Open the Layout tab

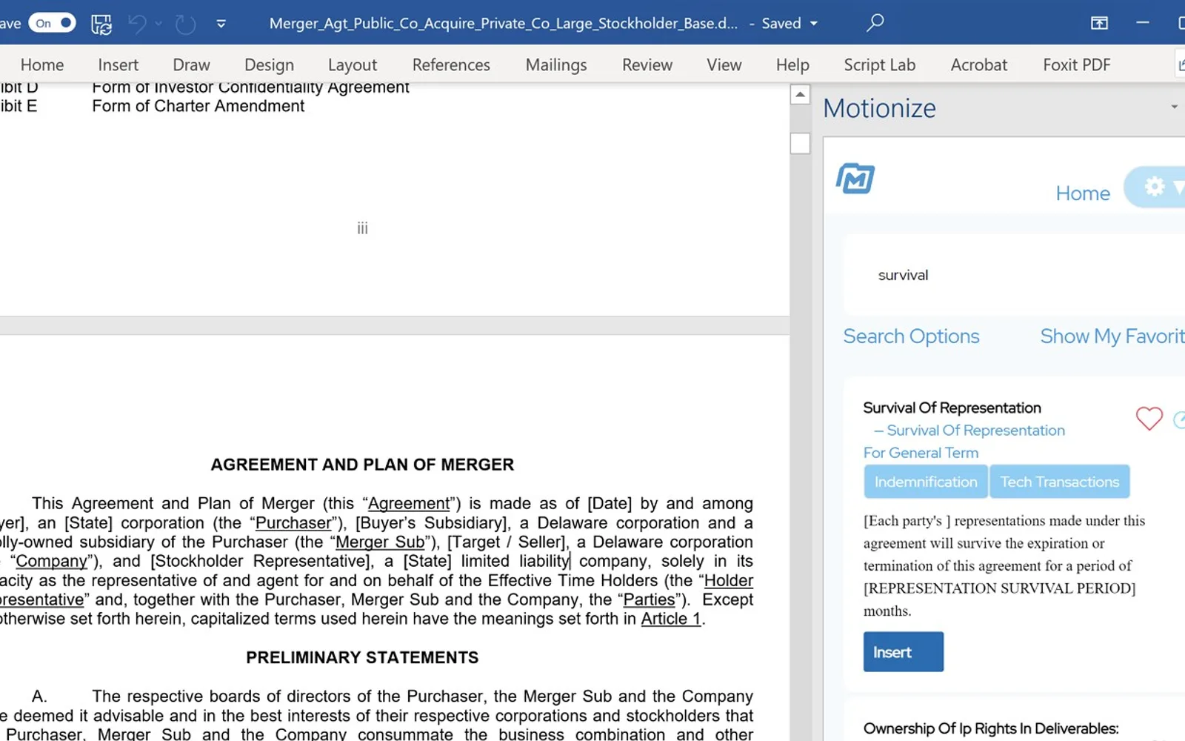coord(353,65)
